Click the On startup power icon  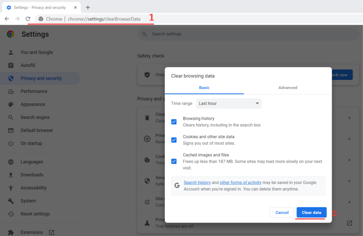tap(11, 143)
